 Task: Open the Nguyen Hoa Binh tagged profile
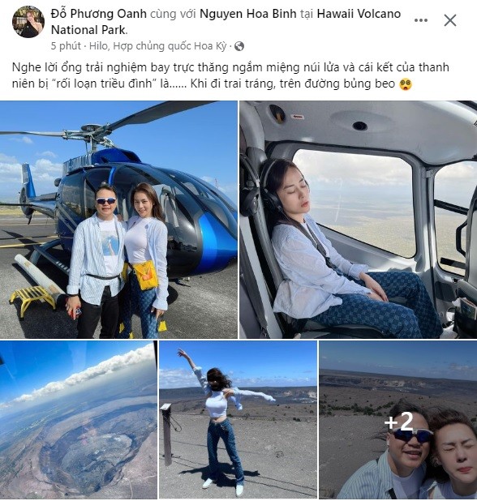pos(248,14)
